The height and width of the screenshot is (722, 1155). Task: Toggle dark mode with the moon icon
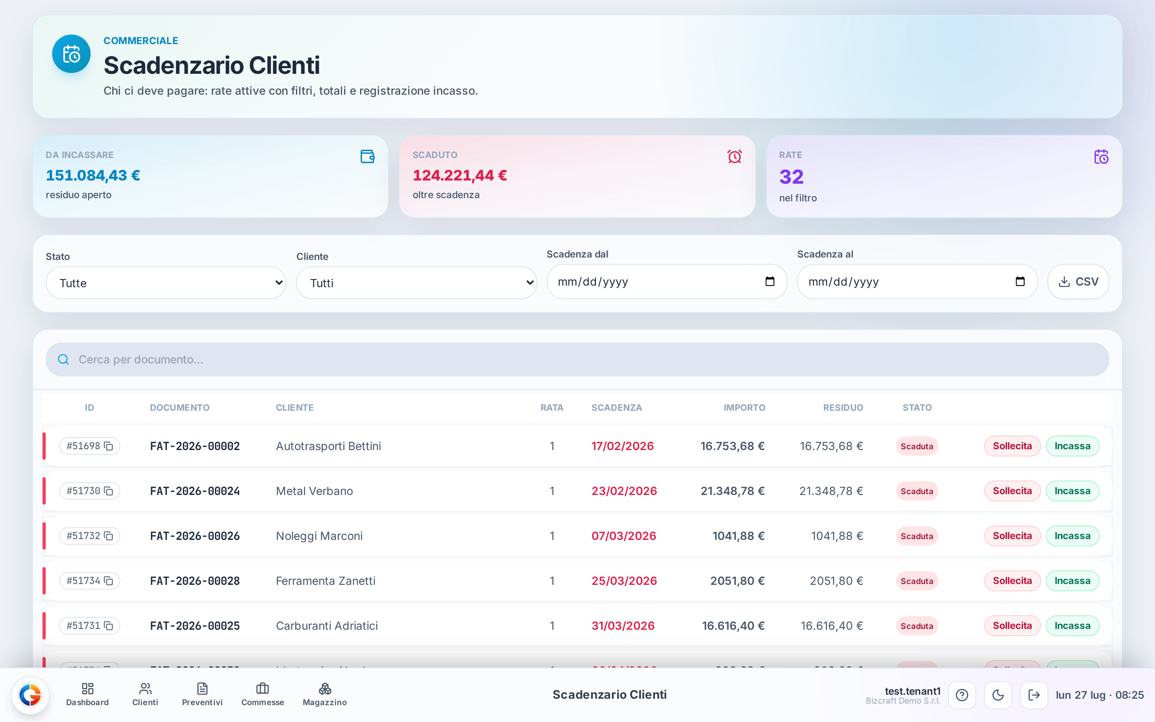pos(998,695)
